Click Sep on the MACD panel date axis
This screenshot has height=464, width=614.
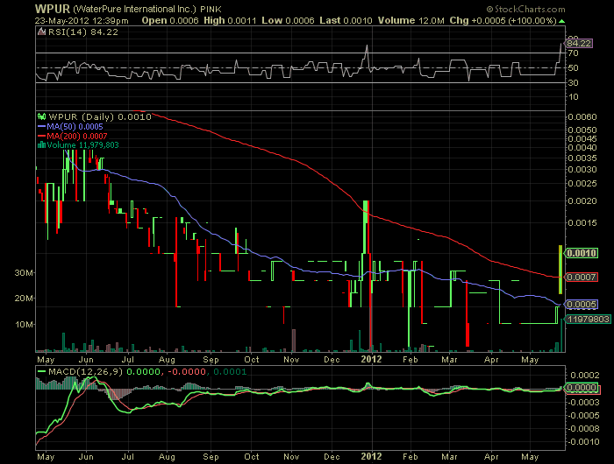pyautogui.click(x=211, y=457)
